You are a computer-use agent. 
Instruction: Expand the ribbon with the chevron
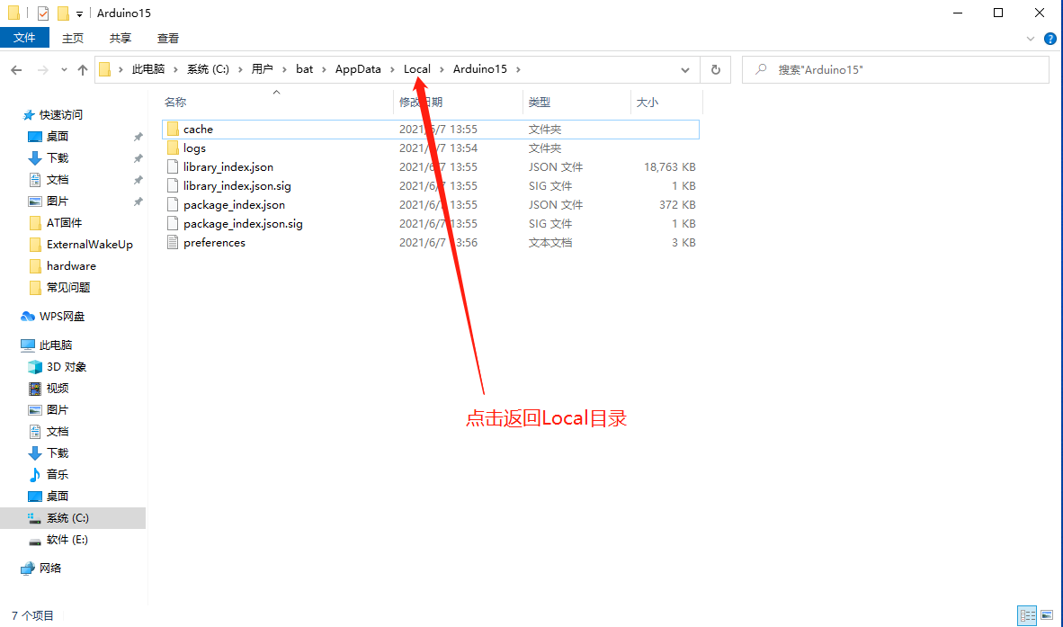[1031, 39]
